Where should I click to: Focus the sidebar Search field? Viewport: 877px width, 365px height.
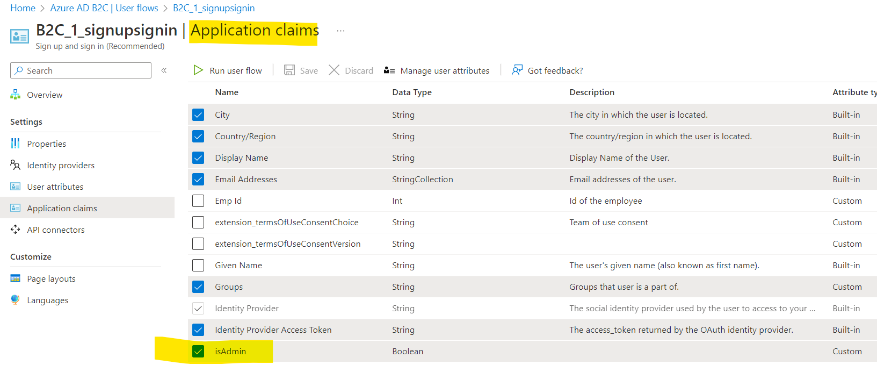81,70
